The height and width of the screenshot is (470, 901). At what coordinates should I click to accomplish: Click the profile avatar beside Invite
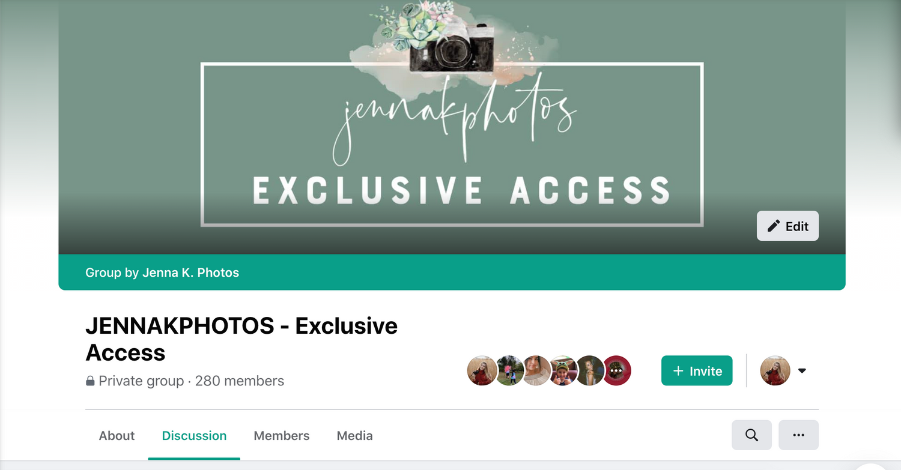click(x=775, y=370)
